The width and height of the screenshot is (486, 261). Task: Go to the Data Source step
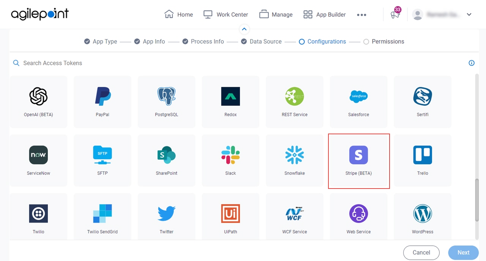pyautogui.click(x=262, y=42)
